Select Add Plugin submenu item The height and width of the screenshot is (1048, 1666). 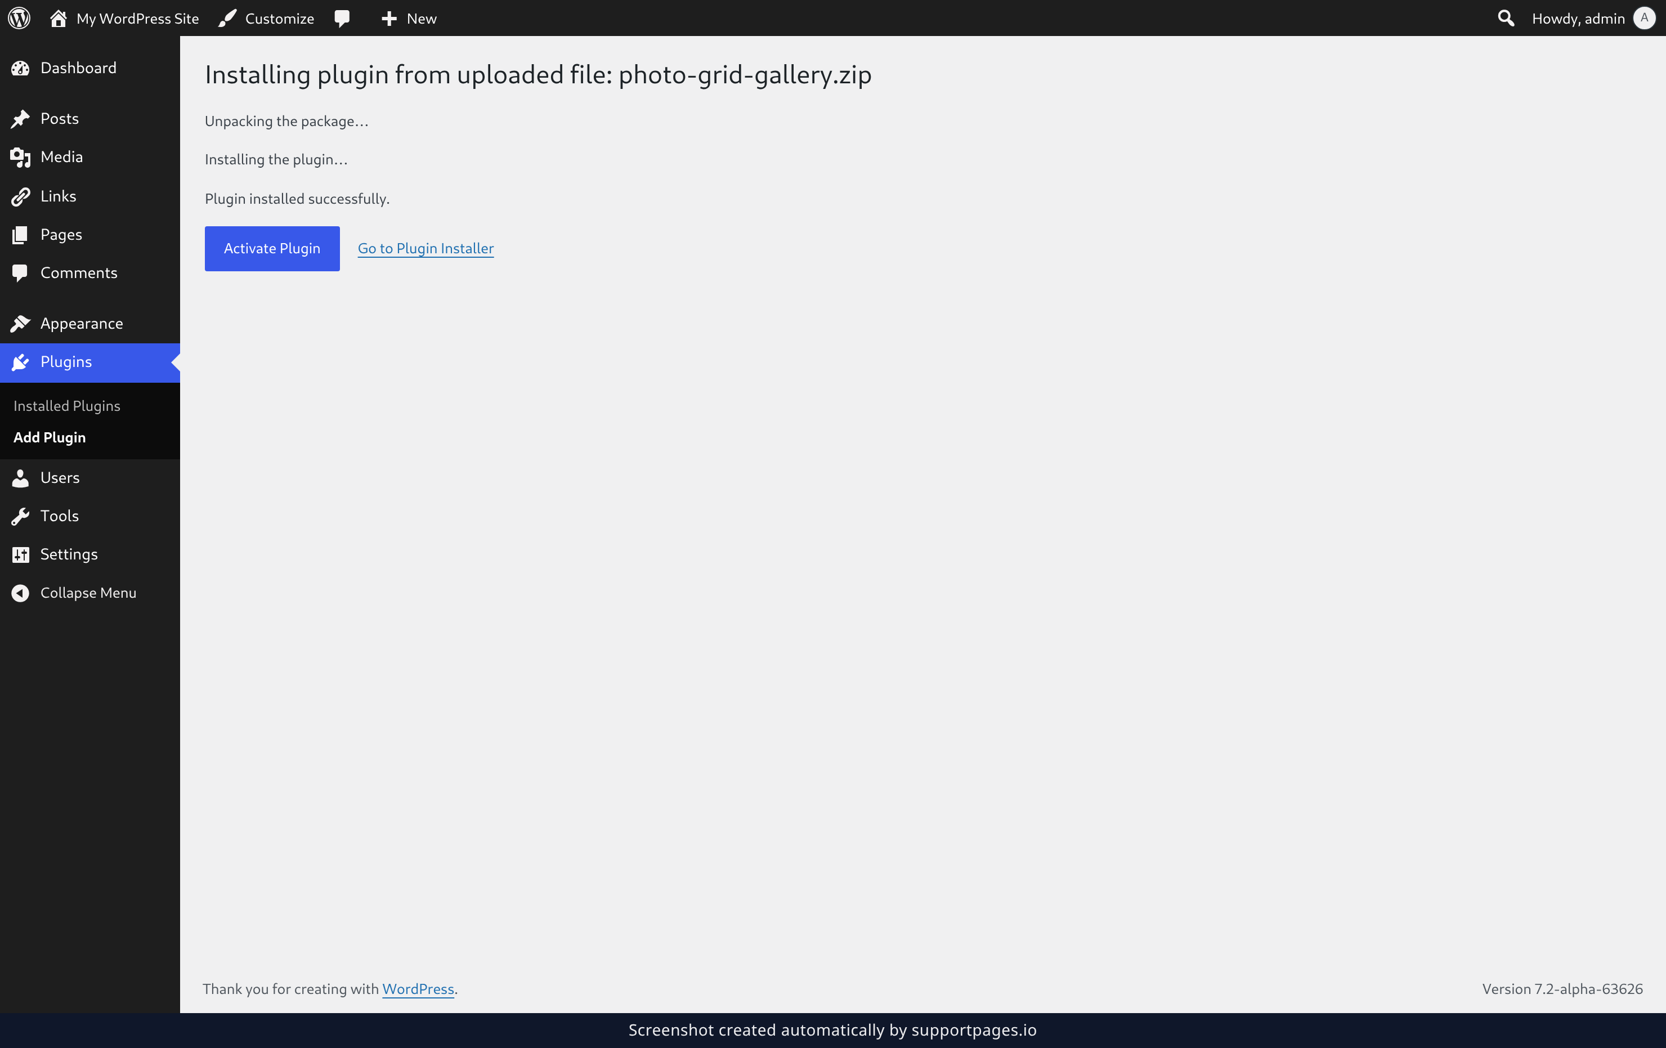click(x=50, y=437)
